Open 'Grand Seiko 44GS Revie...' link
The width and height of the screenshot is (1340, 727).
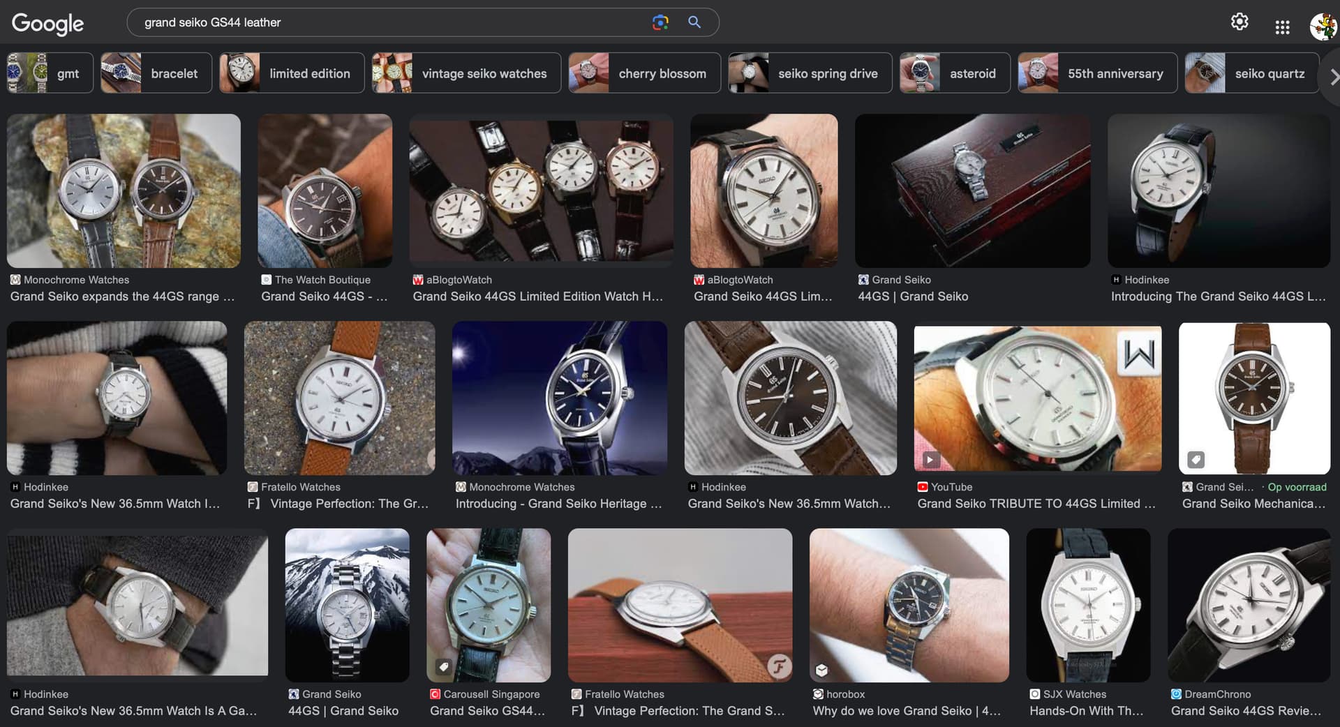click(1246, 711)
